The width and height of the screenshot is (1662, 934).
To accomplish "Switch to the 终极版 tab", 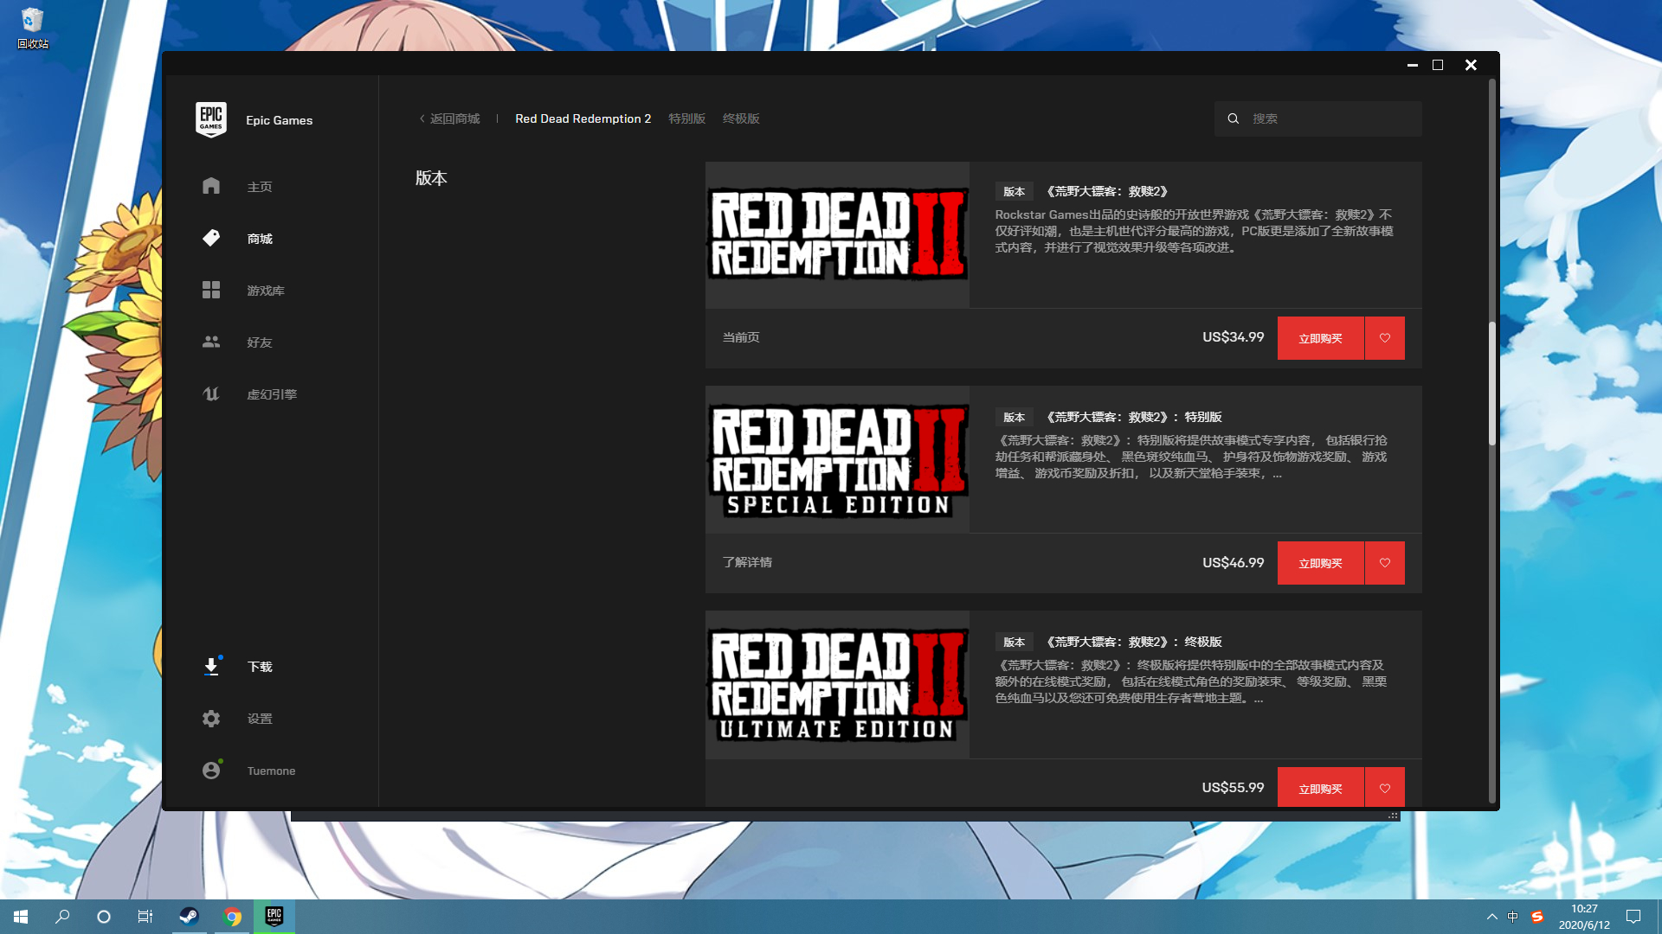I will 741,118.
